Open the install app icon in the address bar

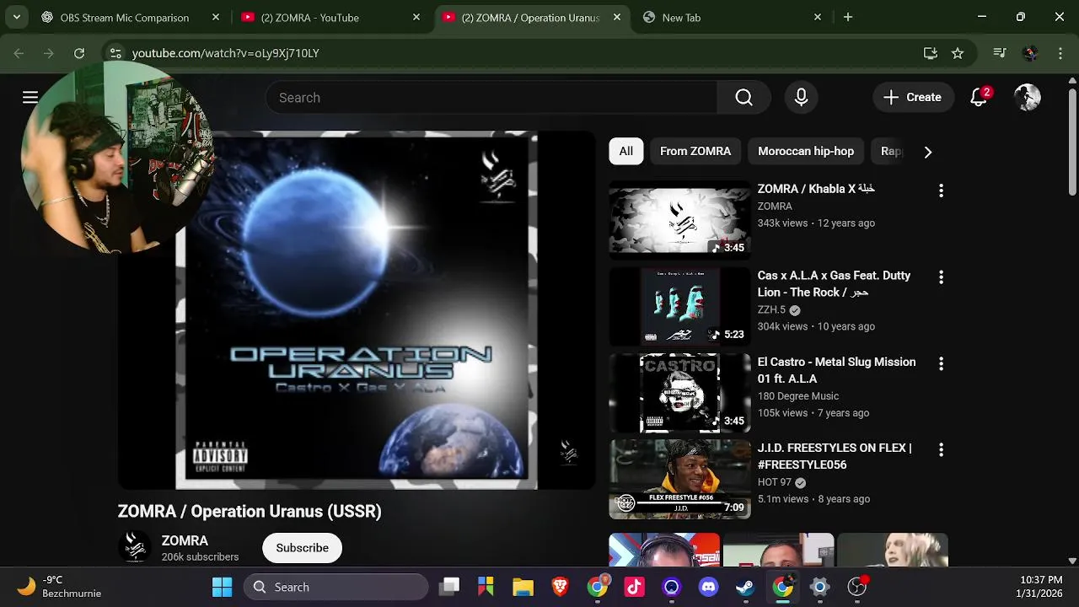tap(931, 53)
